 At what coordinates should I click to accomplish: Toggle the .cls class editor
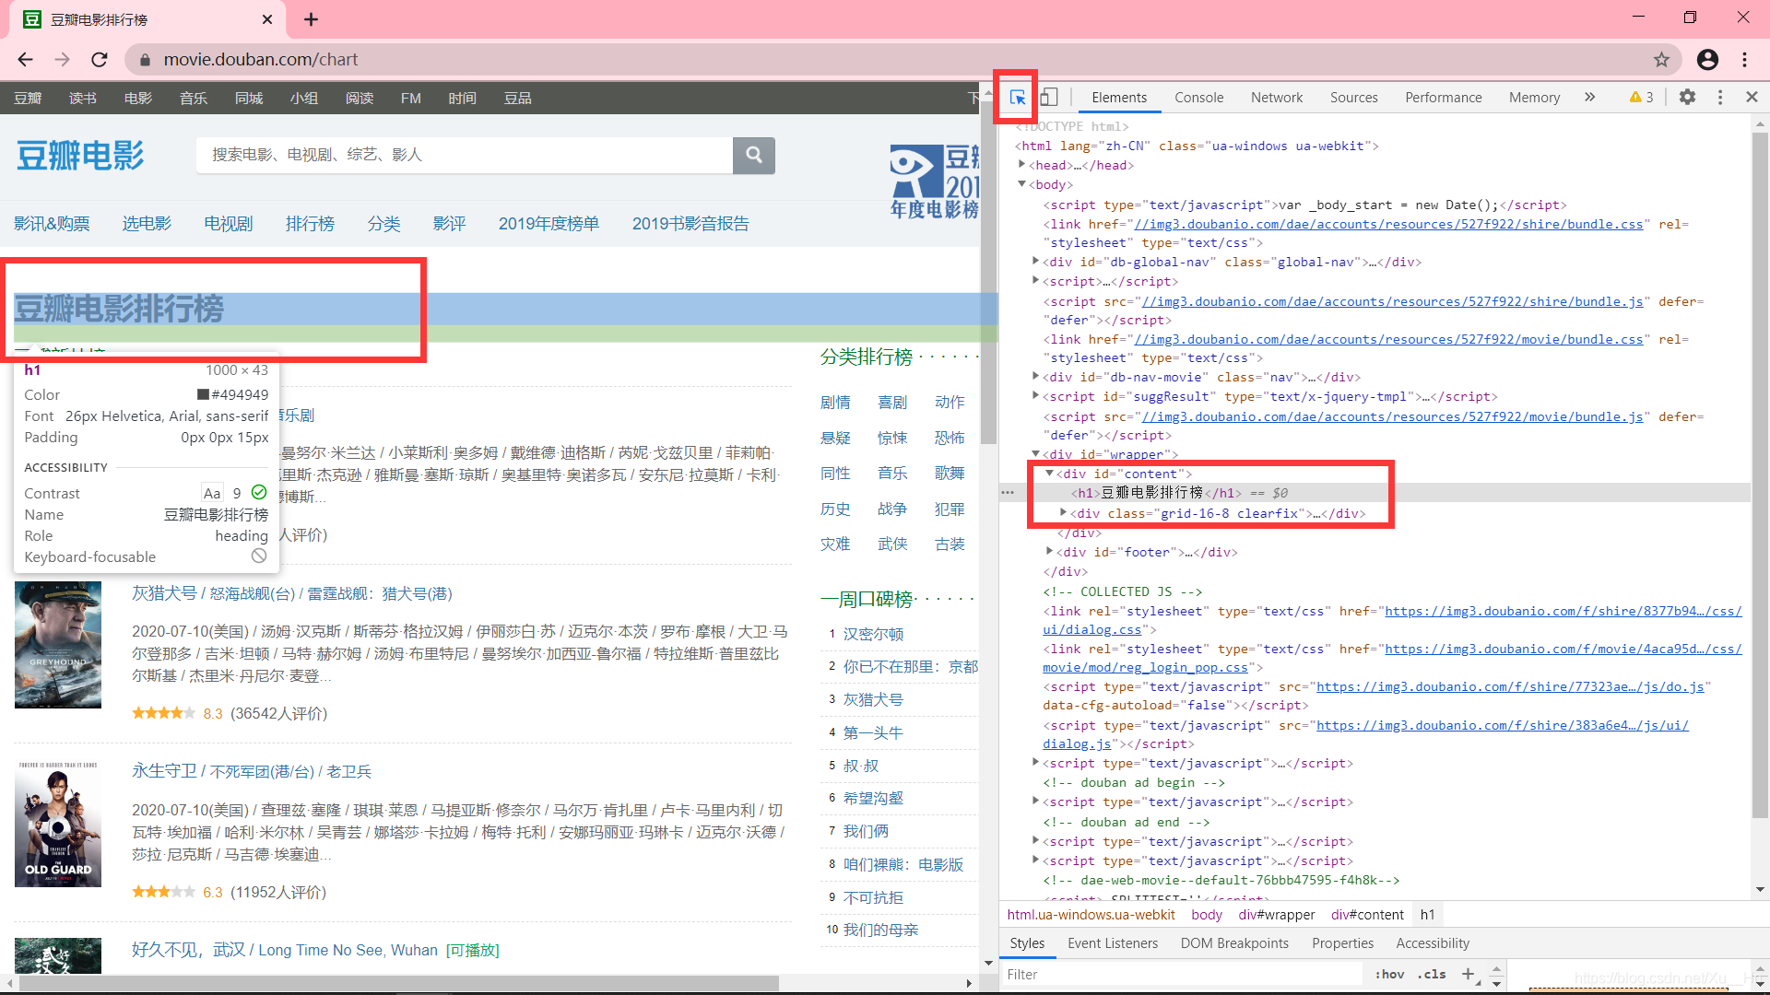[x=1432, y=974]
